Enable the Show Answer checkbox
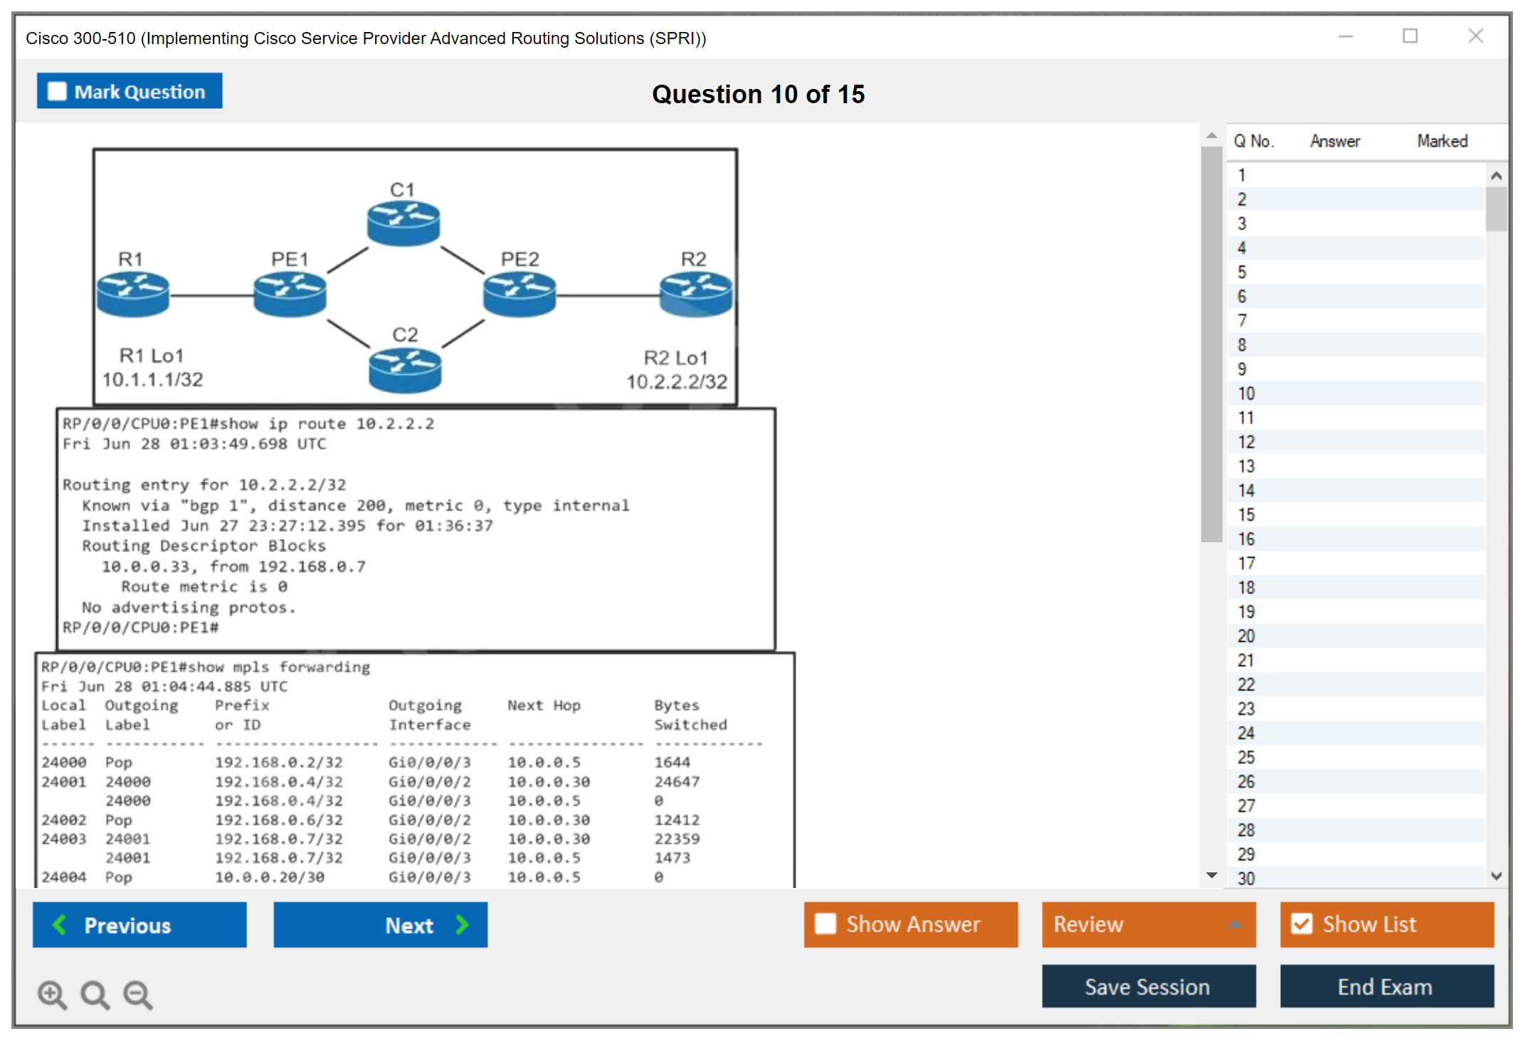This screenshot has height=1046, width=1530. click(825, 924)
